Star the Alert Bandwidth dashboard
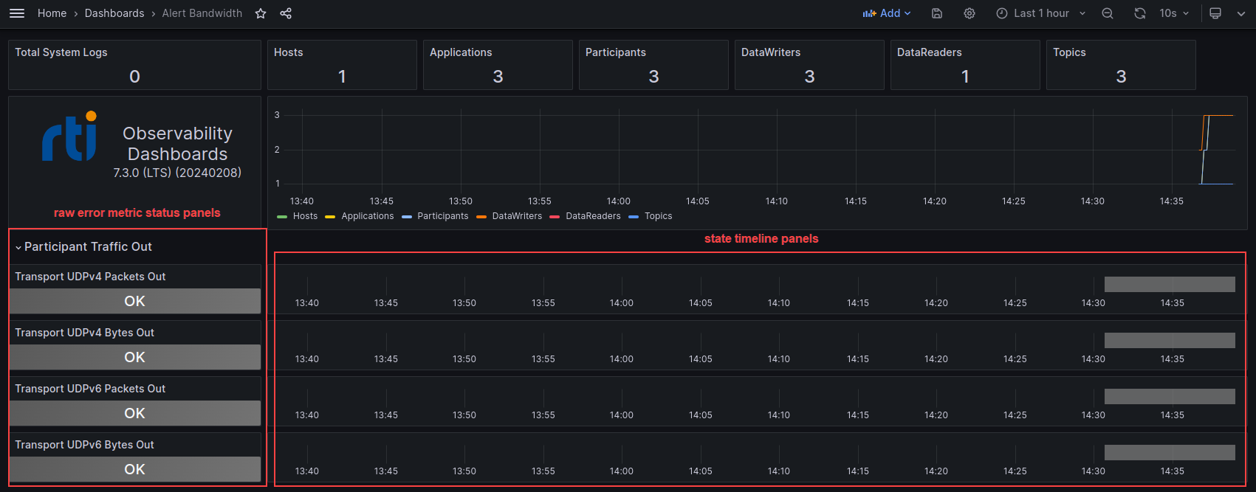 [x=261, y=13]
